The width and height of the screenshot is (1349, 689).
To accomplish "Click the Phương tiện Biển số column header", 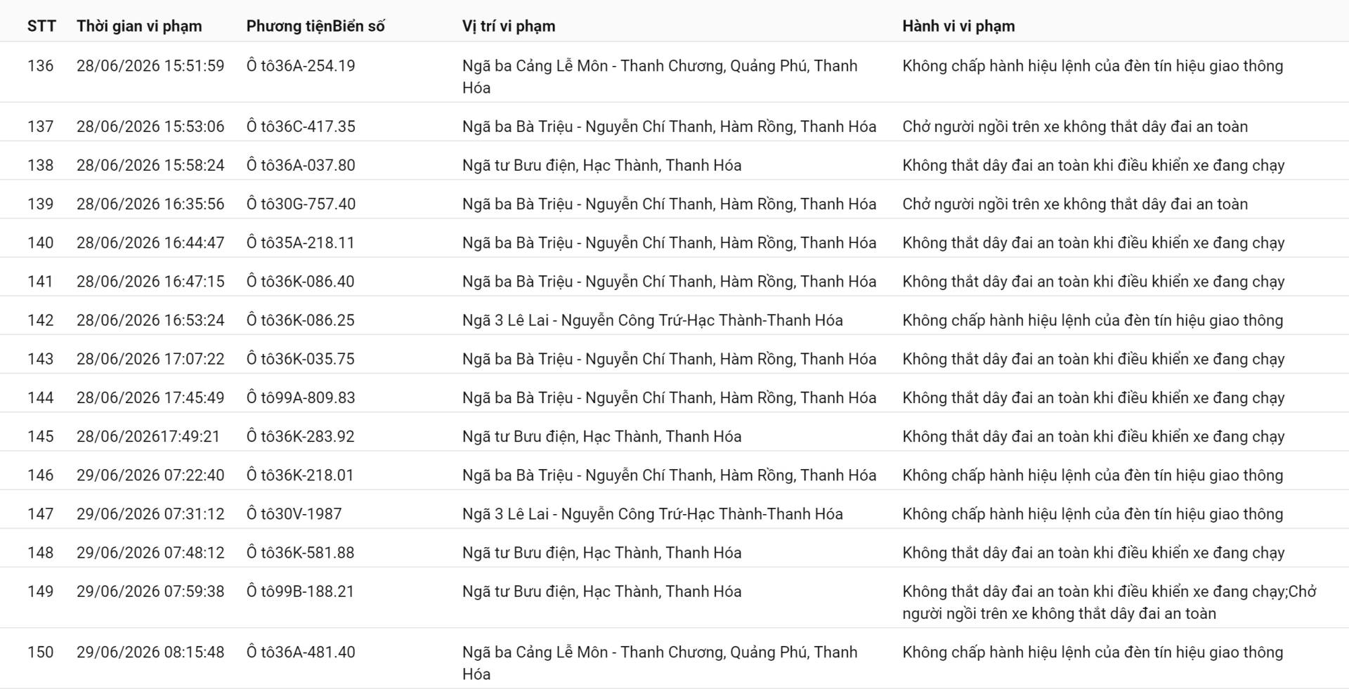I will click(x=315, y=26).
